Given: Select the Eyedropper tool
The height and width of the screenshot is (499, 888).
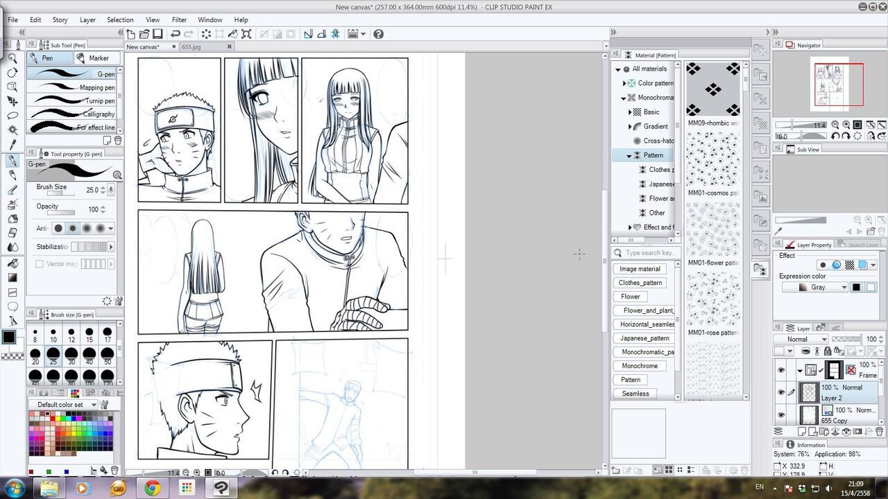Looking at the screenshot, I should pyautogui.click(x=12, y=144).
